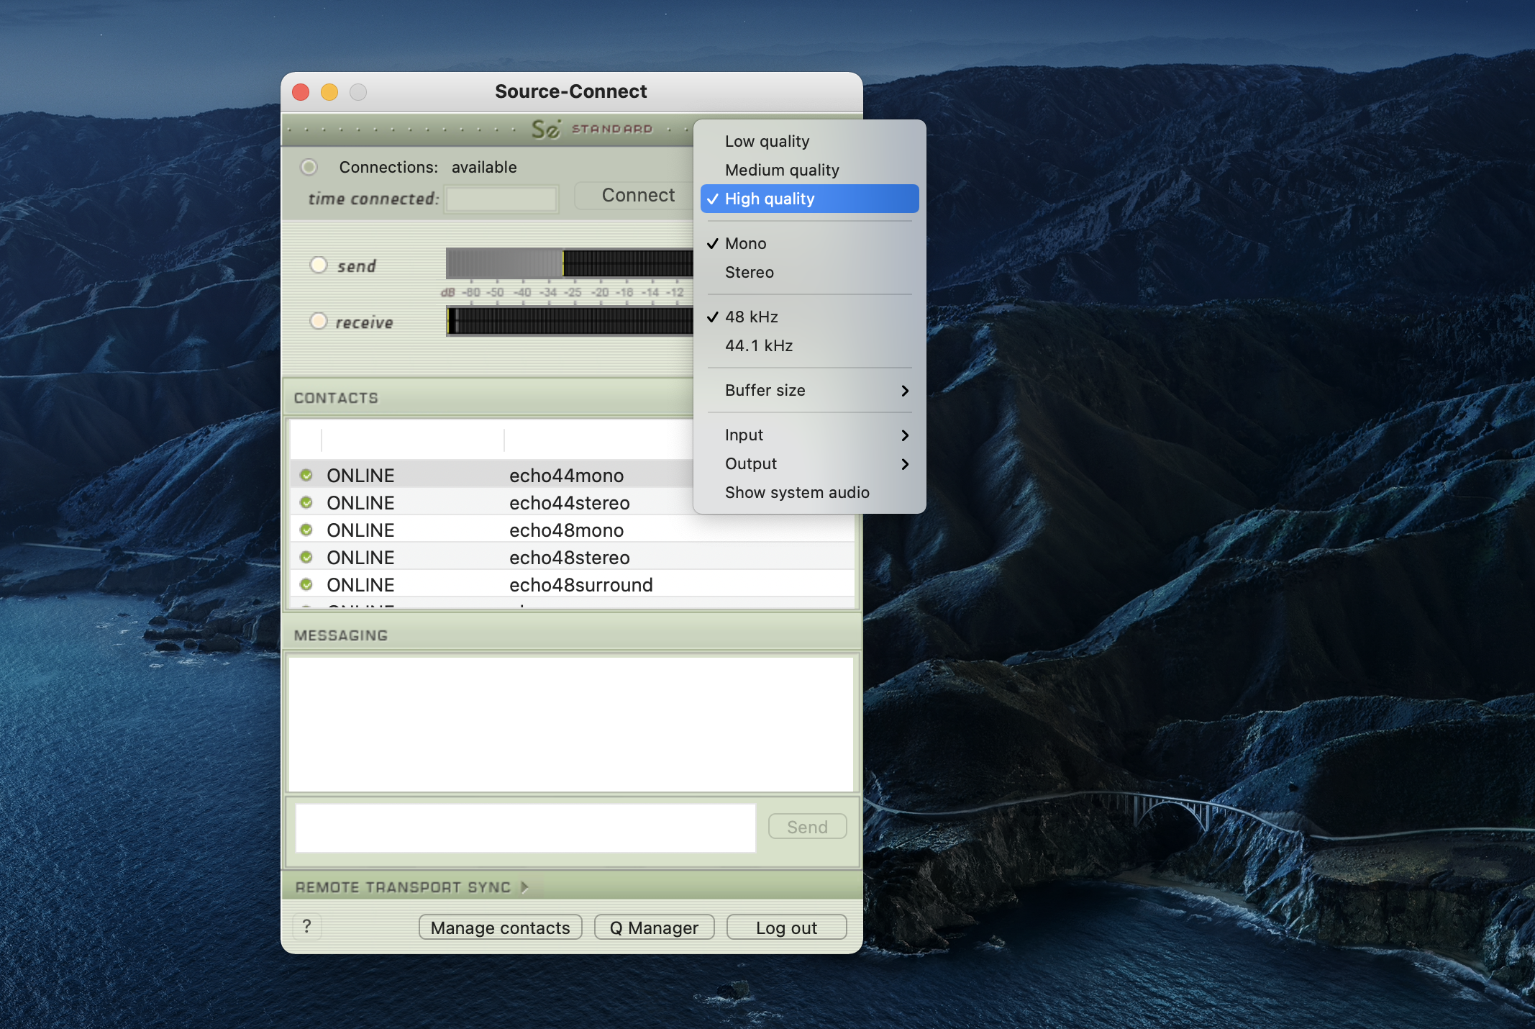The height and width of the screenshot is (1029, 1535).
Task: Click the online indicator for echo48stereo
Action: coord(306,557)
